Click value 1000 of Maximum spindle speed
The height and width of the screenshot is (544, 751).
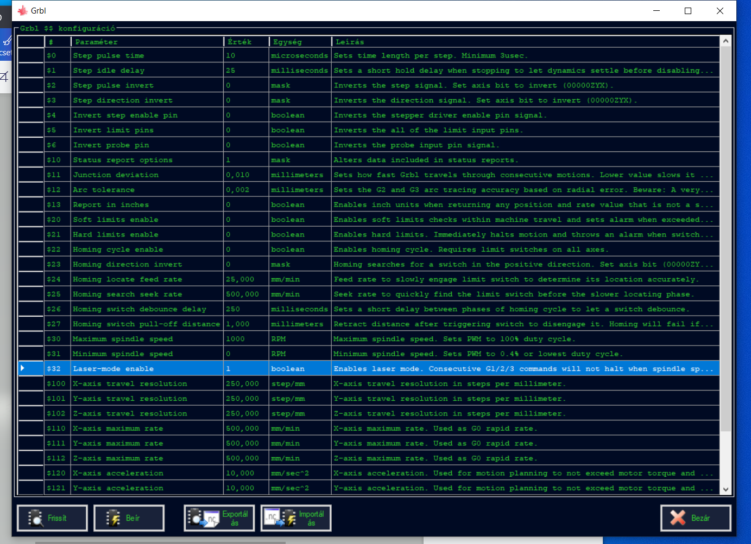(x=247, y=339)
